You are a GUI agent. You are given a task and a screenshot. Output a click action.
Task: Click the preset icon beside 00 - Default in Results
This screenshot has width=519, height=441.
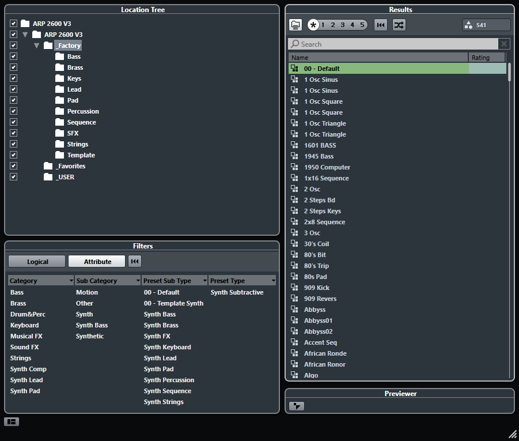[x=294, y=68]
